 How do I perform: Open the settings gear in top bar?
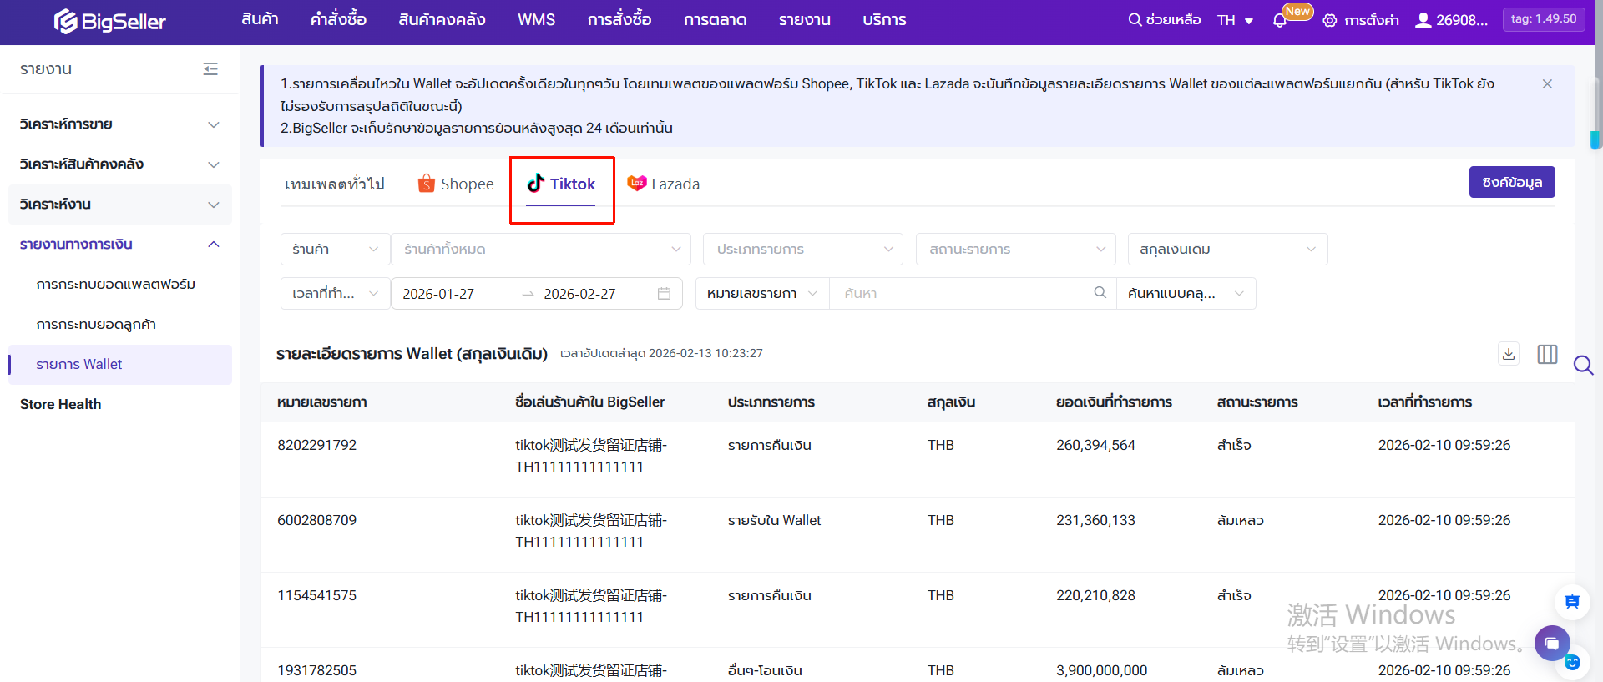click(1330, 21)
